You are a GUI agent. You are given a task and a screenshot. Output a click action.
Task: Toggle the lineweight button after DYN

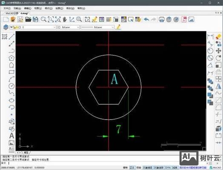click(x=175, y=167)
